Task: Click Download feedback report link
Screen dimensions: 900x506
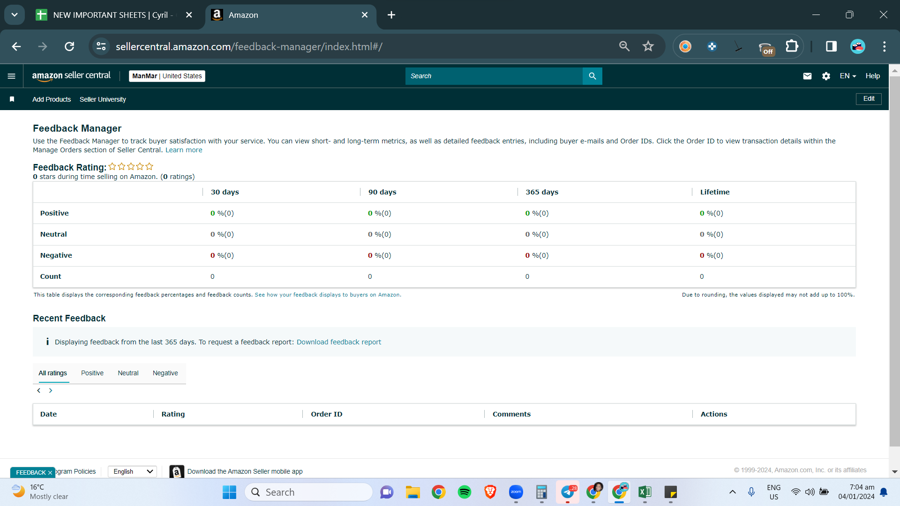Action: (x=339, y=342)
